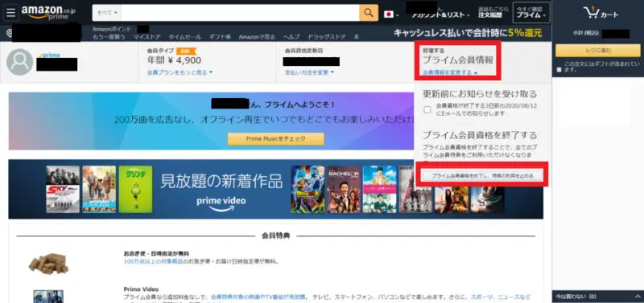Expand アカウント&リスト dropdown
This screenshot has width=644, height=303.
(x=441, y=15)
